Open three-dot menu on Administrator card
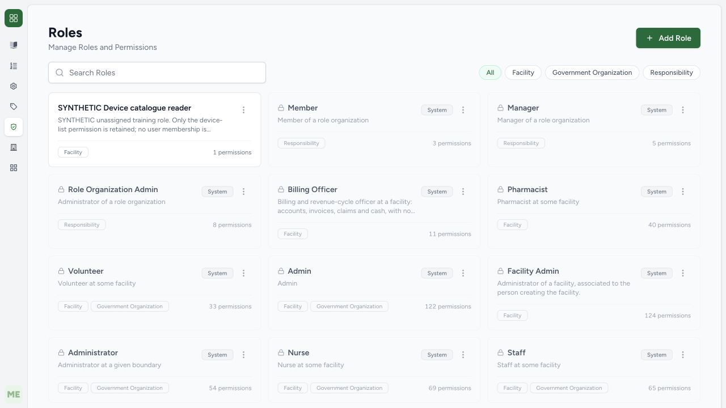Viewport: 726px width, 408px height. (x=243, y=355)
